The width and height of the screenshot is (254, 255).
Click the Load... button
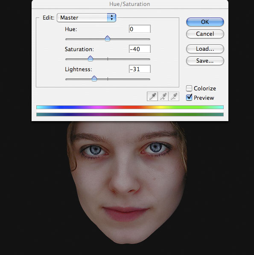pyautogui.click(x=205, y=49)
